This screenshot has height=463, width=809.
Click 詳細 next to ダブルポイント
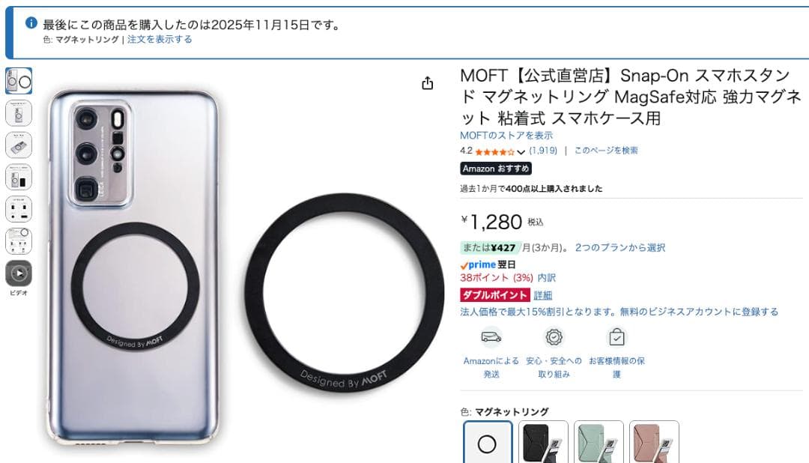pos(543,295)
